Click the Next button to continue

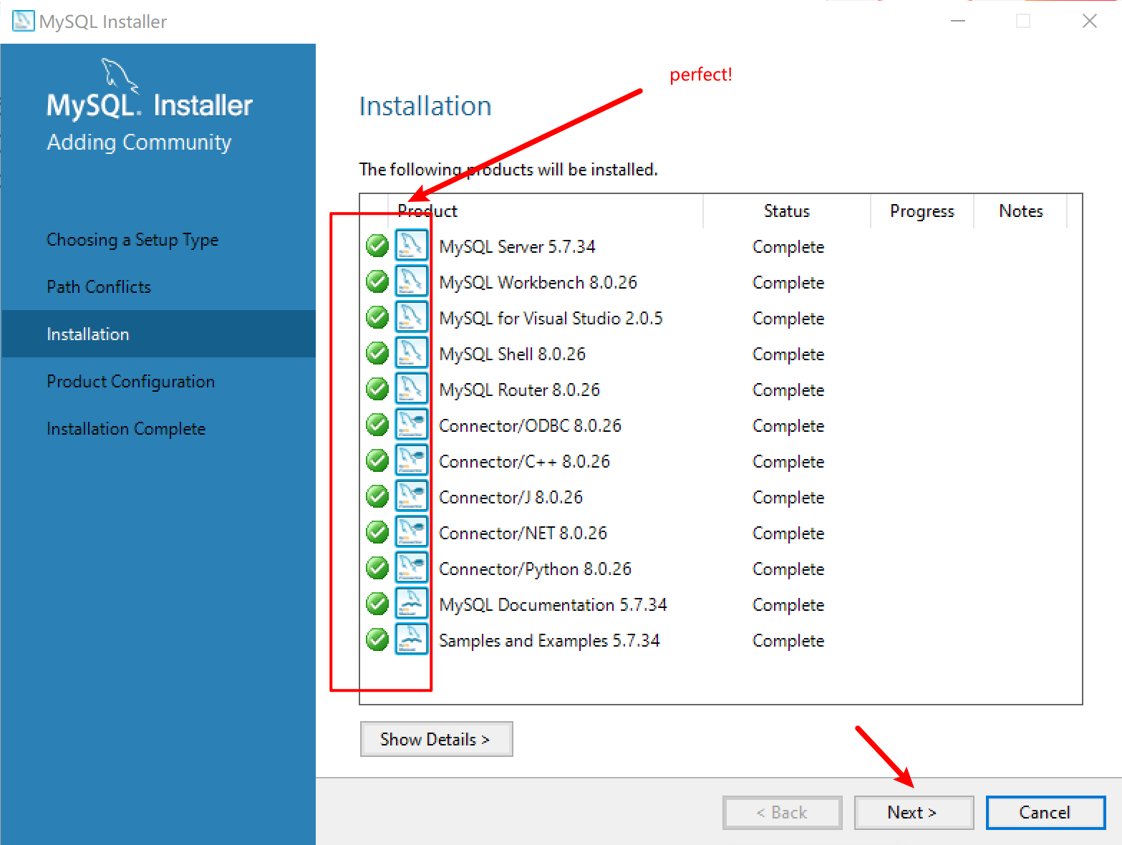click(914, 813)
